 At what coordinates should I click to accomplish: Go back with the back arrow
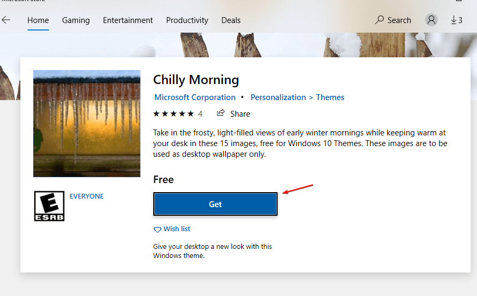click(6, 20)
